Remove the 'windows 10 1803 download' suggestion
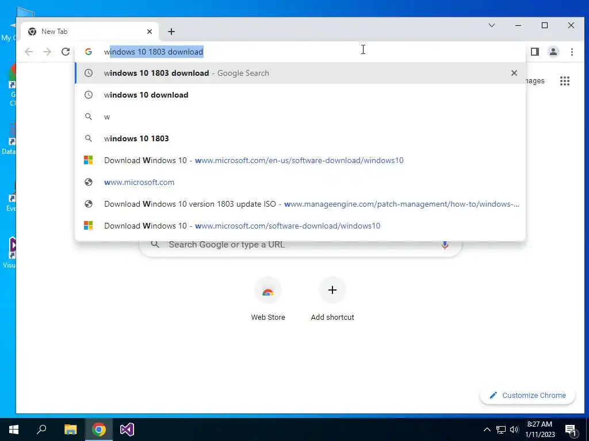The width and height of the screenshot is (589, 441). click(x=514, y=73)
